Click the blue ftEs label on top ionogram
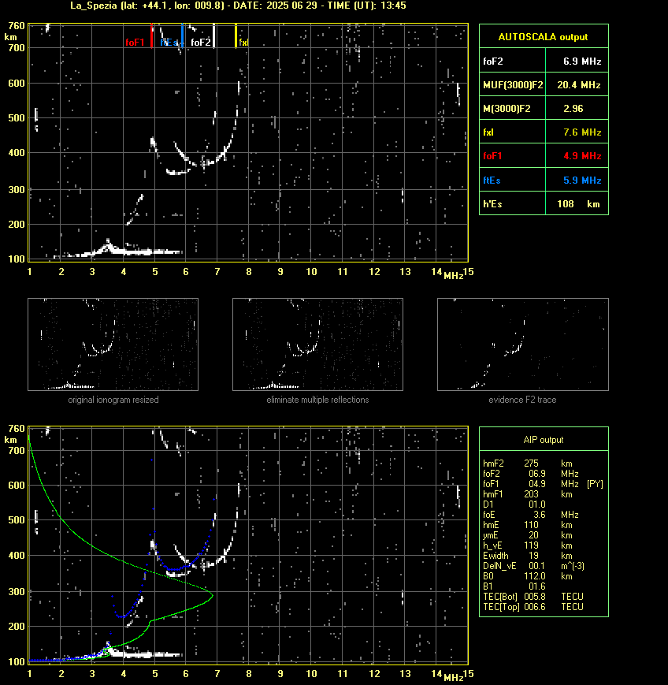Screen dimensions: 668x685 169,43
